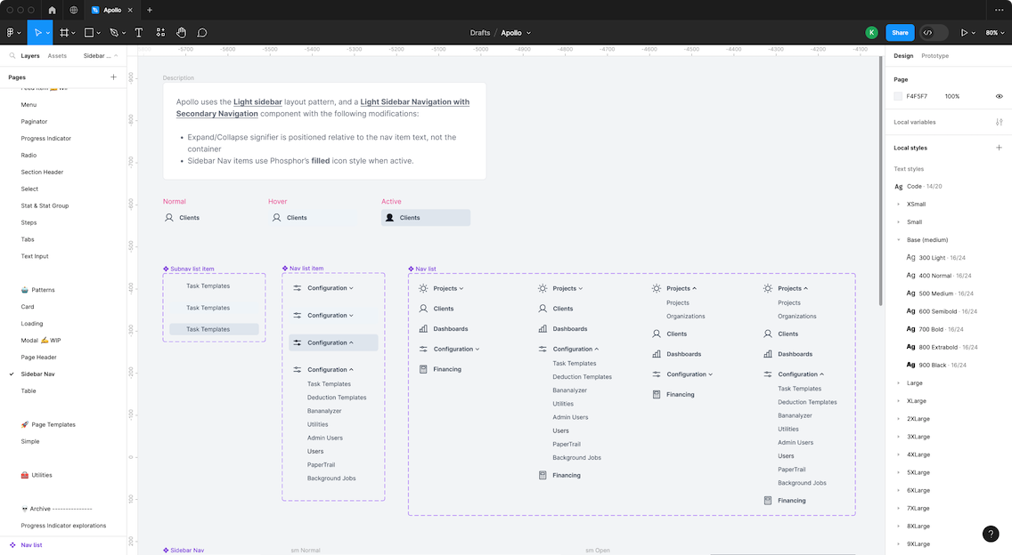Select the Frame tool
The width and height of the screenshot is (1012, 555).
pos(64,33)
